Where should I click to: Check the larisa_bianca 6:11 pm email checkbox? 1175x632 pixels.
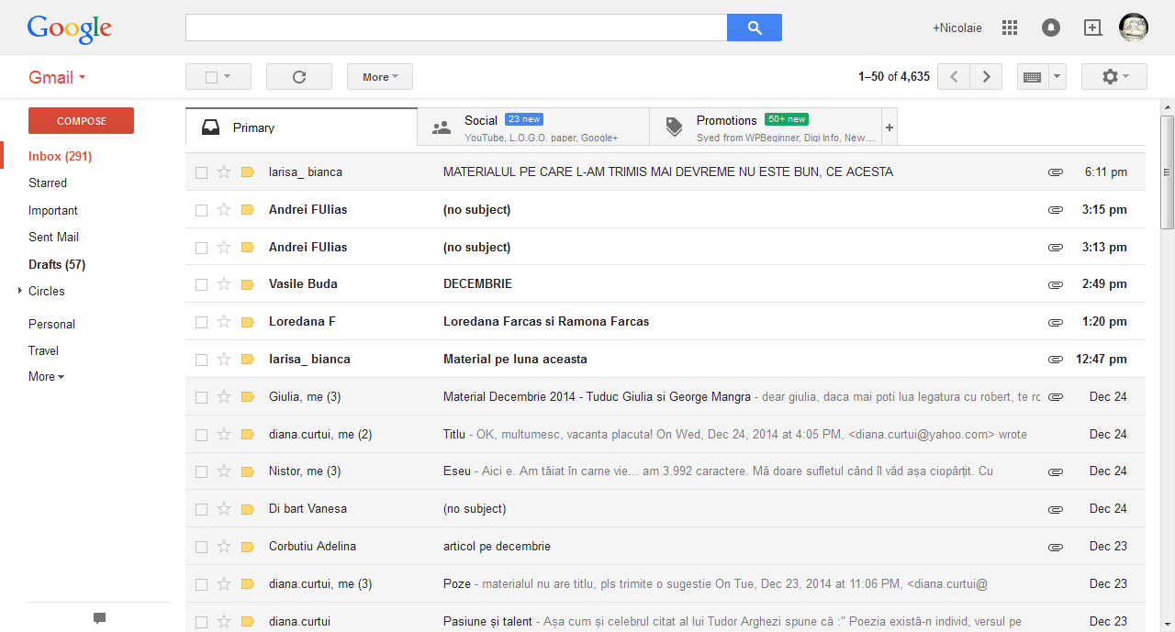(201, 172)
